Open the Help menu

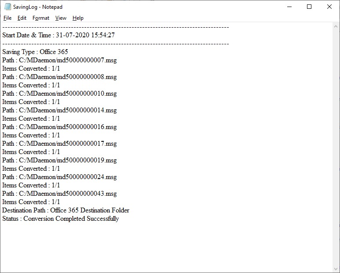[x=78, y=18]
